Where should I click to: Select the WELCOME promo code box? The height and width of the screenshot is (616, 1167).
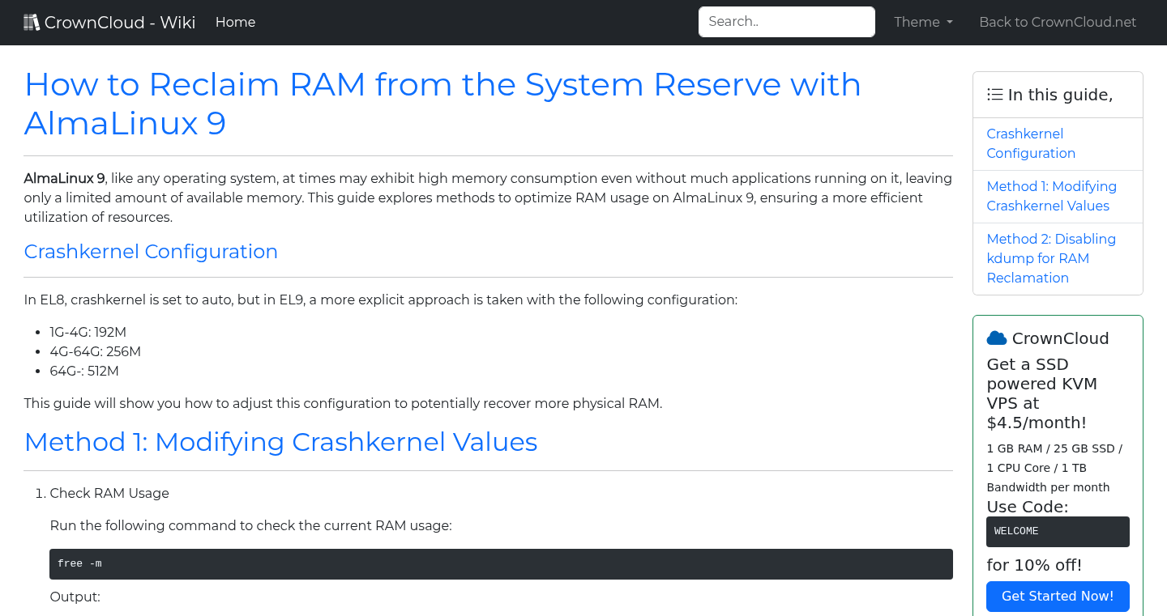click(1058, 531)
